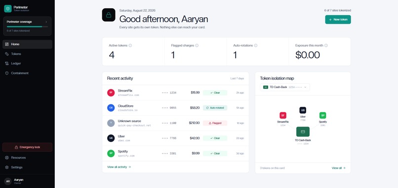
Task: Activate the Emergency lock button
Action: [x=28, y=147]
